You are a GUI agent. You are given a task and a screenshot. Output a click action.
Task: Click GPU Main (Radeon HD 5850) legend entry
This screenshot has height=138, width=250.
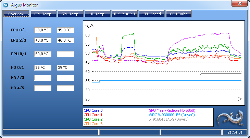[172, 110]
